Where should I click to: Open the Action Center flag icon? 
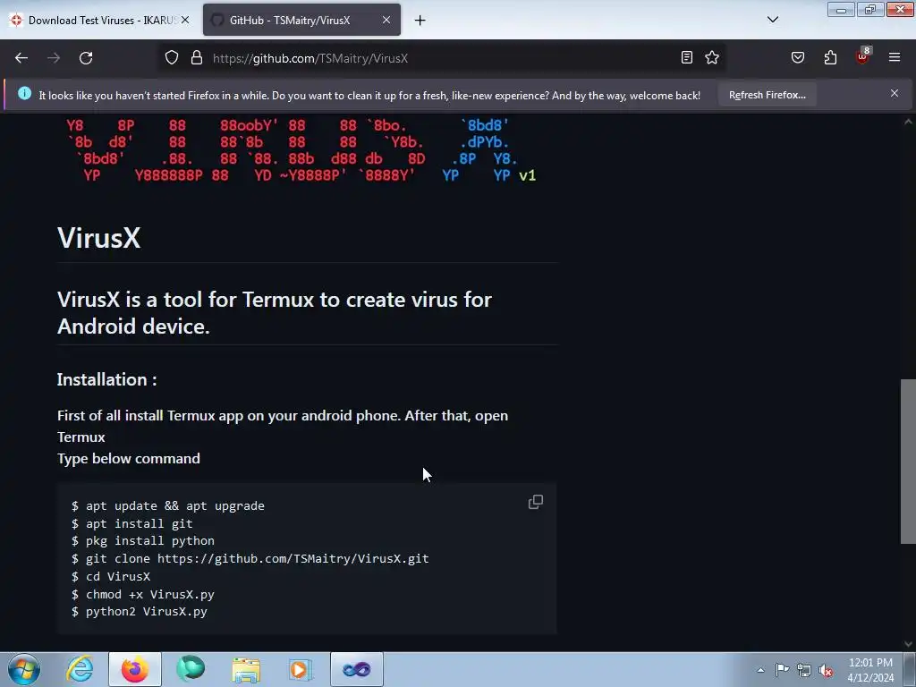782,669
